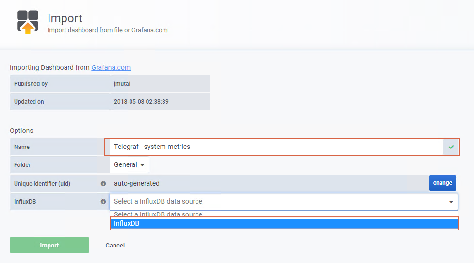The height and width of the screenshot is (263, 474).
Task: Click the Published by label
Action: click(31, 84)
